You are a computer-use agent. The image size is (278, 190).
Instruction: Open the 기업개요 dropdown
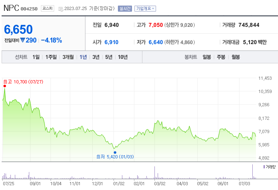[145, 8]
